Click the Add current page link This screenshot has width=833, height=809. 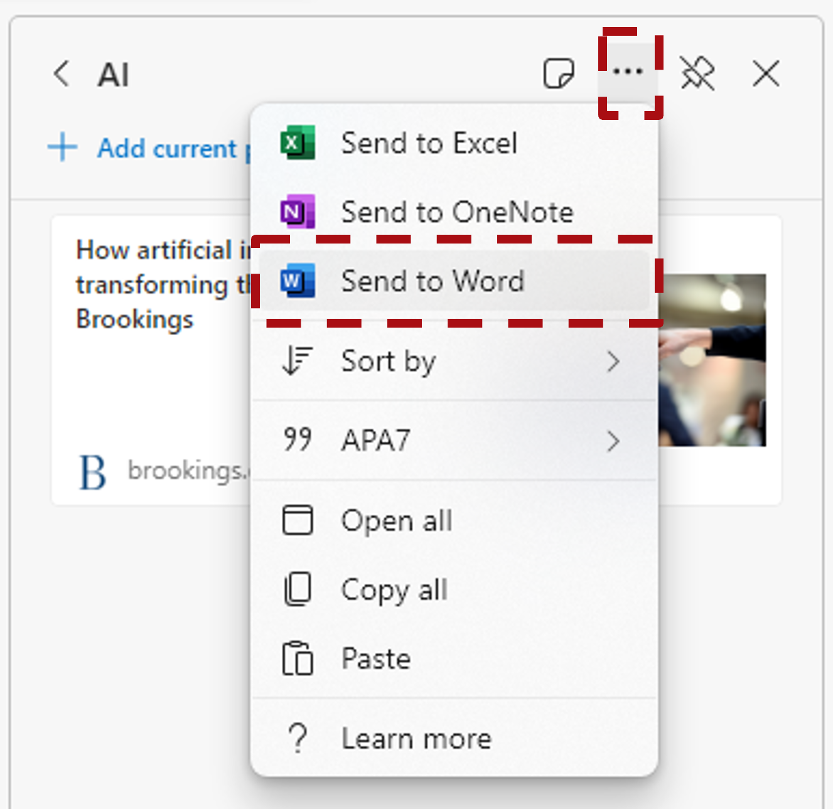click(173, 149)
